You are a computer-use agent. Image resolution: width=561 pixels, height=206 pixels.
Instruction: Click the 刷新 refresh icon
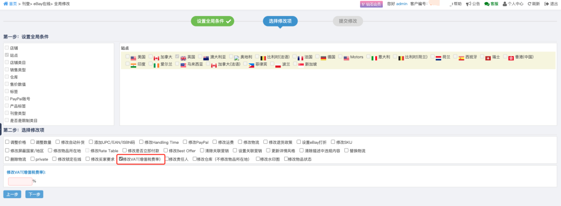(x=529, y=4)
